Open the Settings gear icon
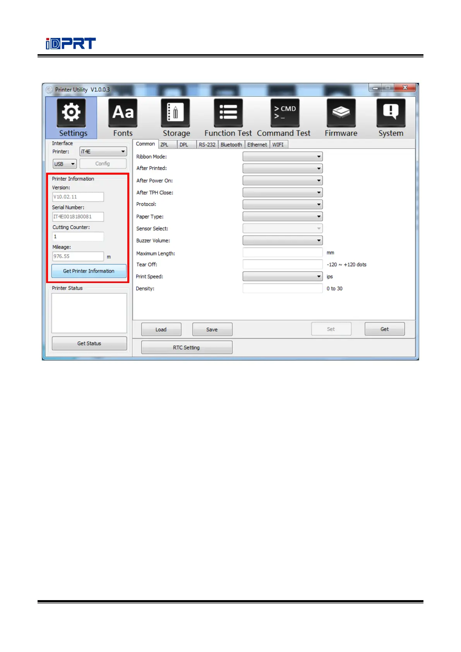Screen dimensions: 461x652 (x=71, y=113)
